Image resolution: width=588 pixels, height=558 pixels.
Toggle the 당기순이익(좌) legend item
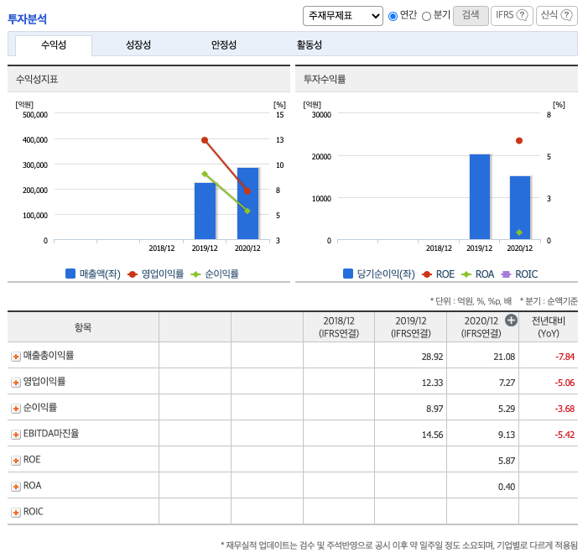(x=379, y=274)
